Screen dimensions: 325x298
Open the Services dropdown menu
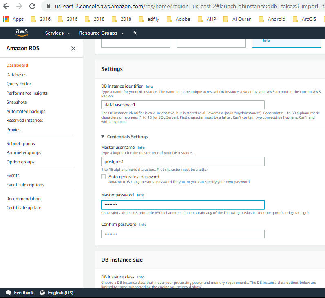tap(57, 33)
